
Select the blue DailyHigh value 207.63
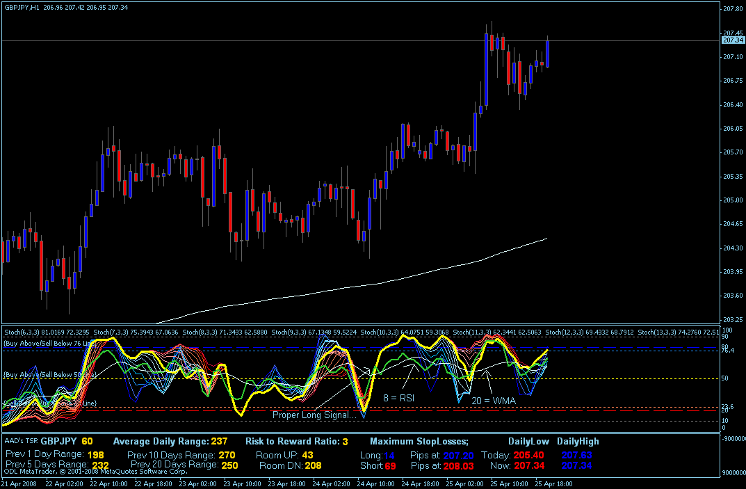(576, 455)
